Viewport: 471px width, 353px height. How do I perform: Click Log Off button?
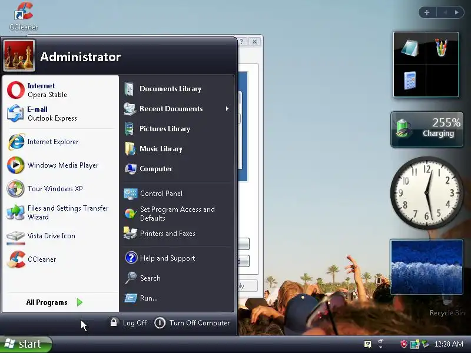pyautogui.click(x=128, y=322)
